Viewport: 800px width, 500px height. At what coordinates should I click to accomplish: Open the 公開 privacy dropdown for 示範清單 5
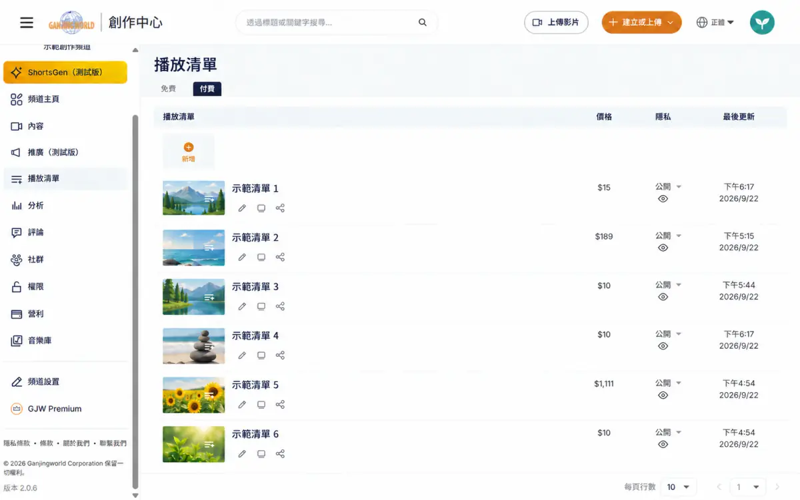point(669,383)
